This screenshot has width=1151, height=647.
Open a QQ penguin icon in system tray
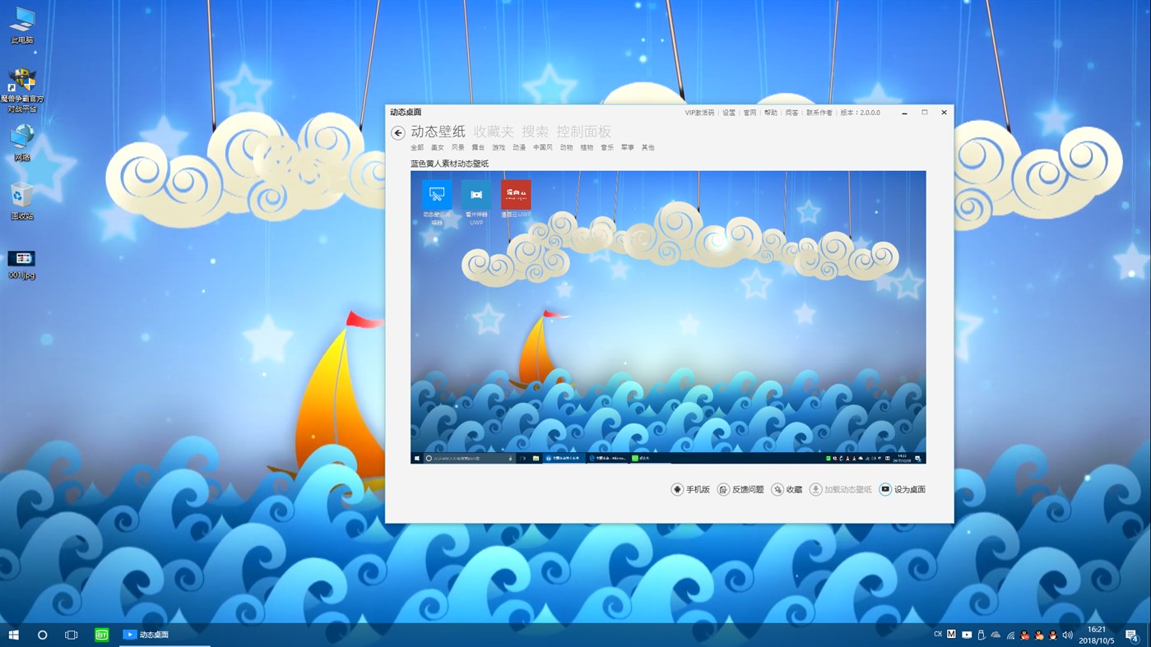pos(1024,634)
